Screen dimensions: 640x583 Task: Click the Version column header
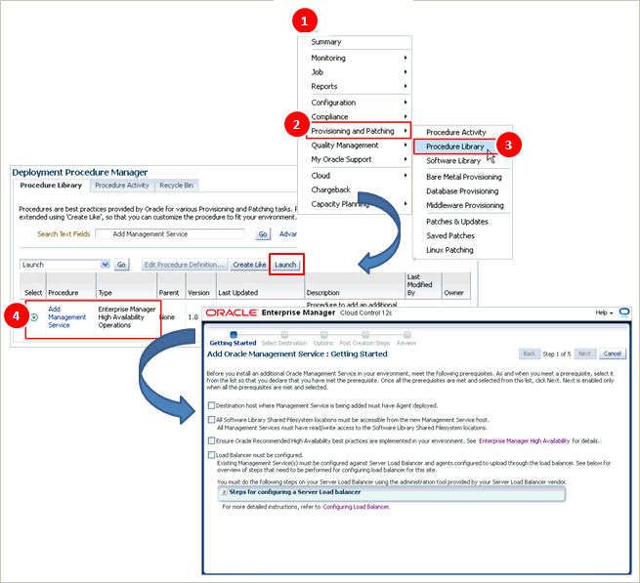coord(200,285)
